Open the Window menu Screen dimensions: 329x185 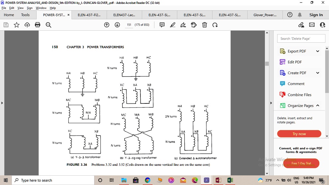[x=41, y=8]
